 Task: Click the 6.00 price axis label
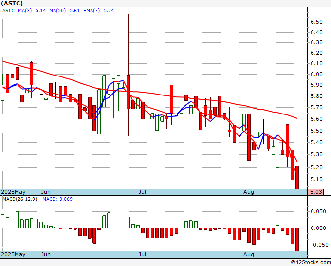316,74
